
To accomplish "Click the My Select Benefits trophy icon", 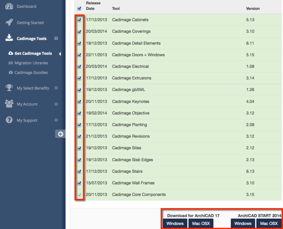I will (9, 88).
